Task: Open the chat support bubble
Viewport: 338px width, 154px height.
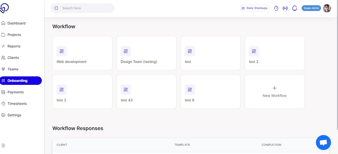Action: pos(323,142)
